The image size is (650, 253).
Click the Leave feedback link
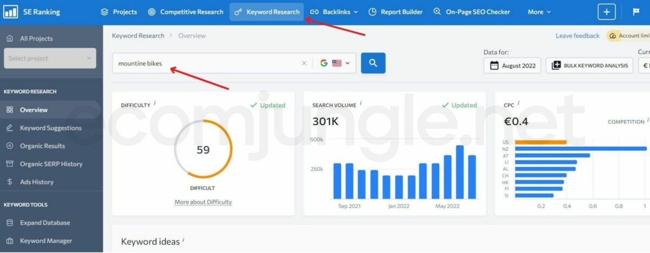coord(577,36)
